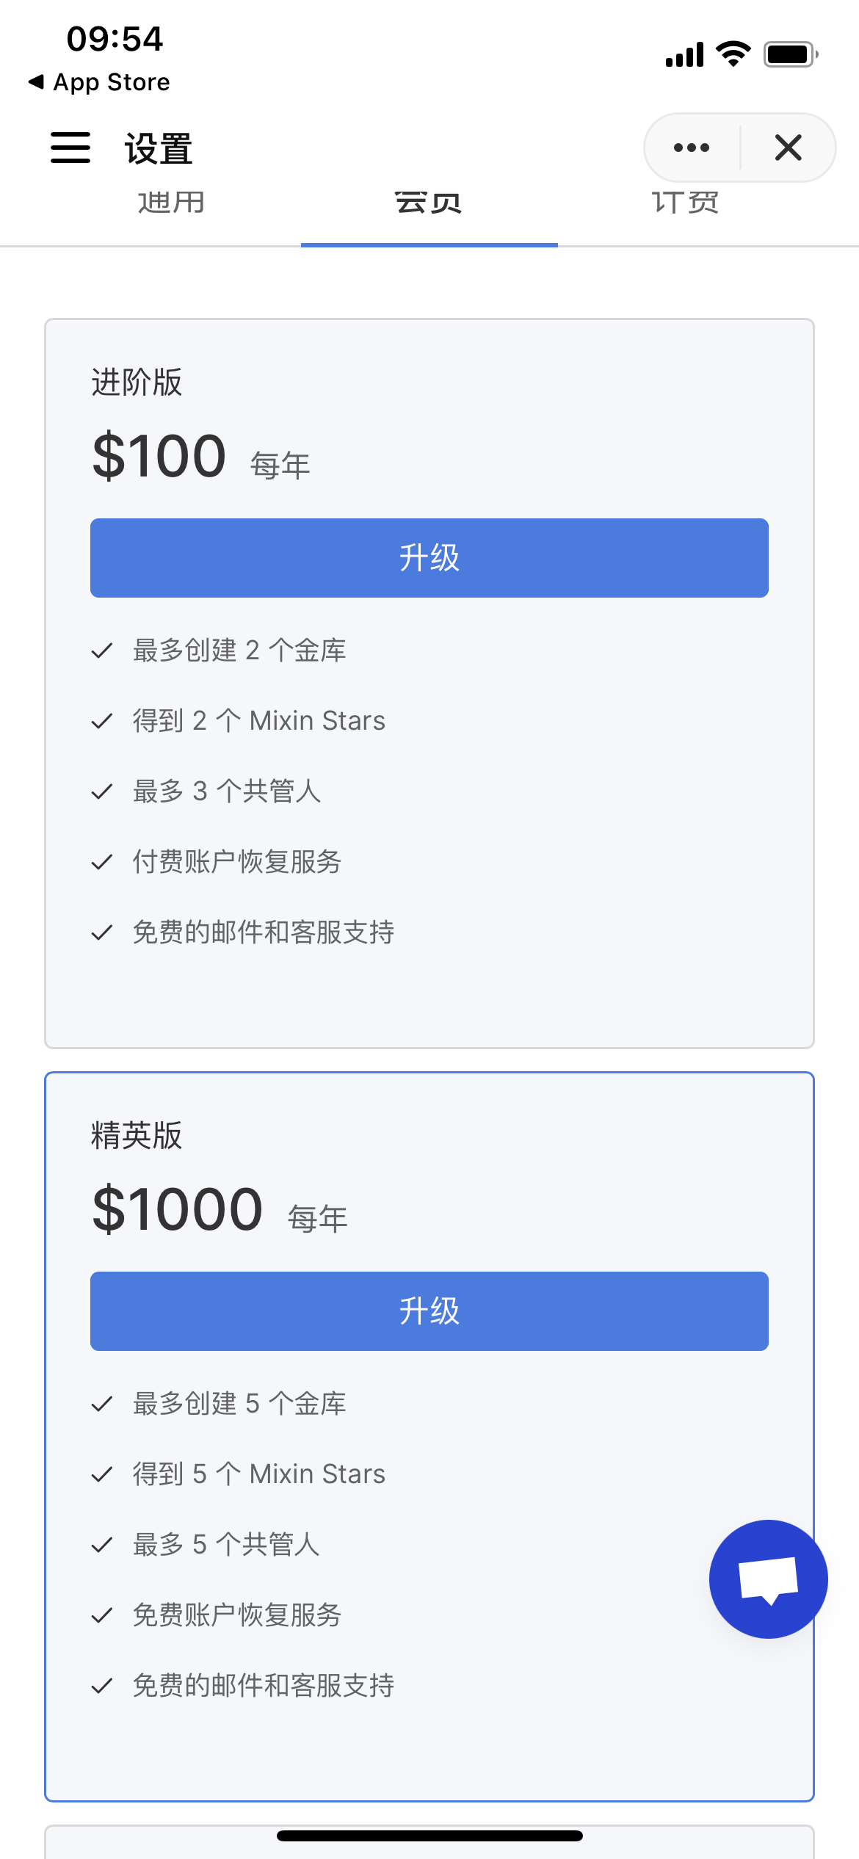
Task: Click the checkmark next to 付费账户恢复服务
Action: (102, 862)
